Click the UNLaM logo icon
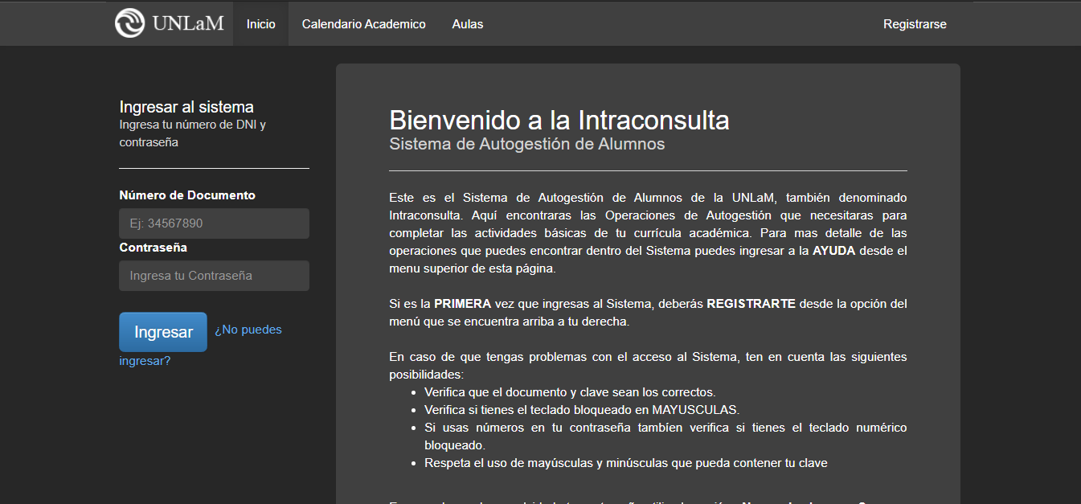 coord(130,23)
